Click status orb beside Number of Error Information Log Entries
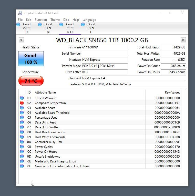This screenshot has height=196, width=195. [22, 166]
